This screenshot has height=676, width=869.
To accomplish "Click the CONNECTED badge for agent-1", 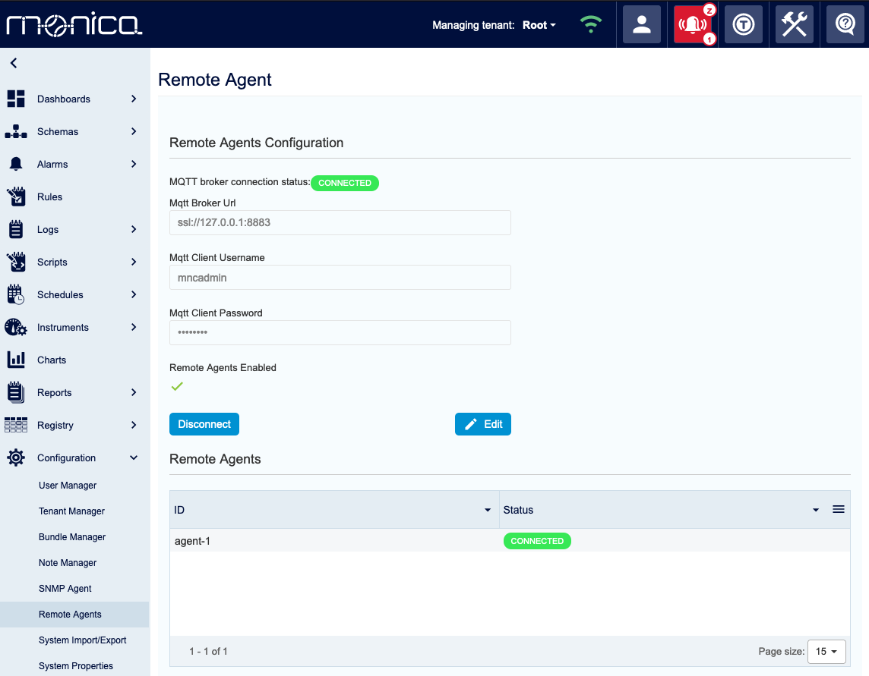I will pos(537,540).
